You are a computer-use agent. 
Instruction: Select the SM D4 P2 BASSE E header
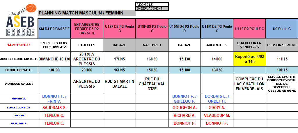tap(54, 29)
